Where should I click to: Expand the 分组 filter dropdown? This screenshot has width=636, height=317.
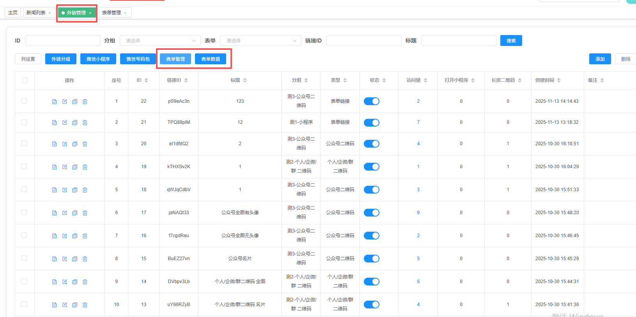[x=160, y=41]
